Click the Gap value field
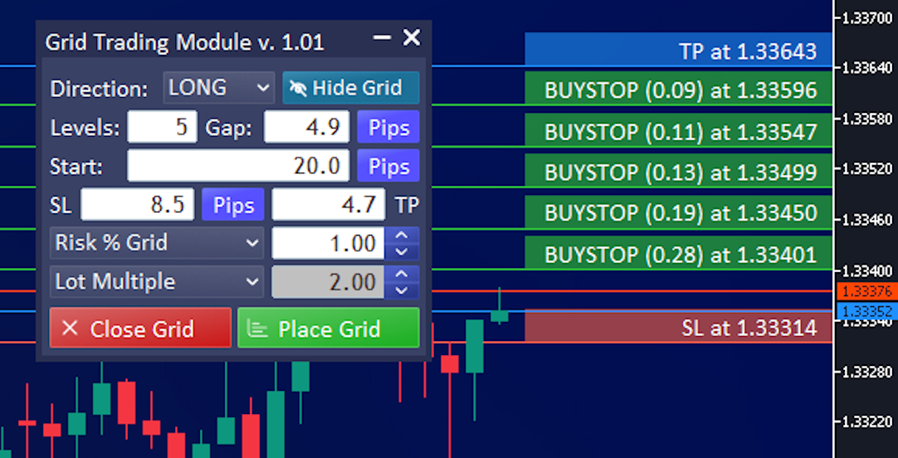The image size is (898, 458). coord(307,128)
